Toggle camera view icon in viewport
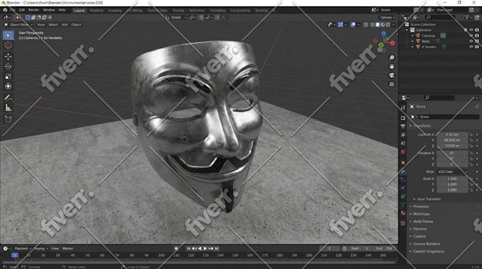Screen dimensions: 482x269 tap(391, 75)
